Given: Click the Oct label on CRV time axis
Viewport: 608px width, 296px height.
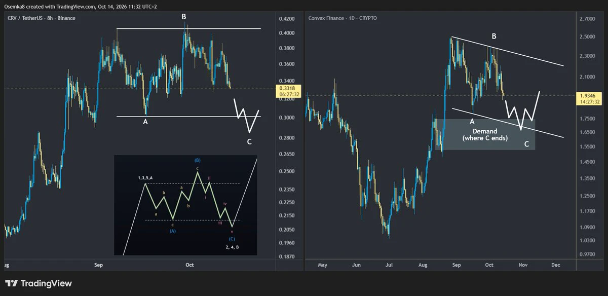Looking at the screenshot, I should pos(190,265).
